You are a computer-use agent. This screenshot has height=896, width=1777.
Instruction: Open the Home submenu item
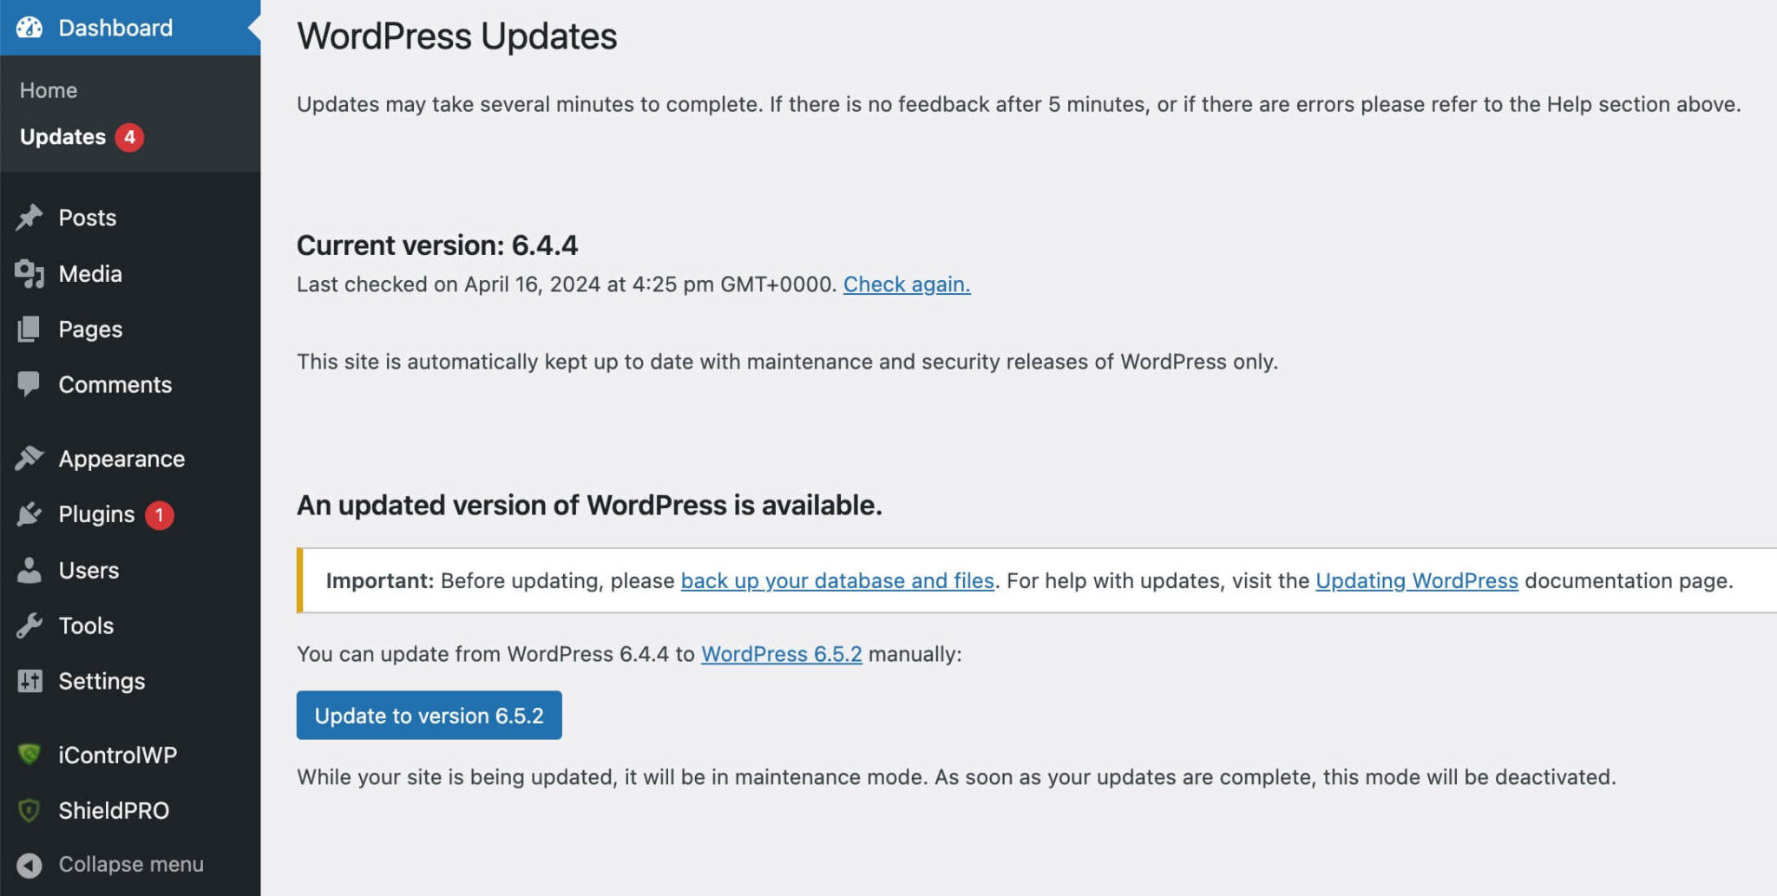(49, 90)
